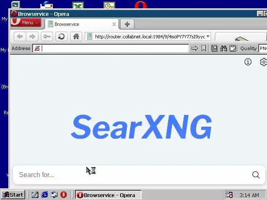
Task: Open the Browservice clipboard icon
Action: [233, 48]
